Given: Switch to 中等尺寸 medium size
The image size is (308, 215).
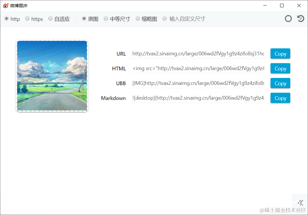Looking at the screenshot, I should click(106, 19).
